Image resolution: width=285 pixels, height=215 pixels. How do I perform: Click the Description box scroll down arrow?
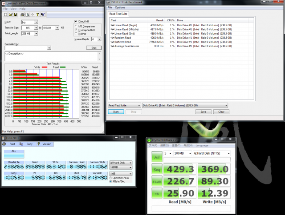(99, 59)
